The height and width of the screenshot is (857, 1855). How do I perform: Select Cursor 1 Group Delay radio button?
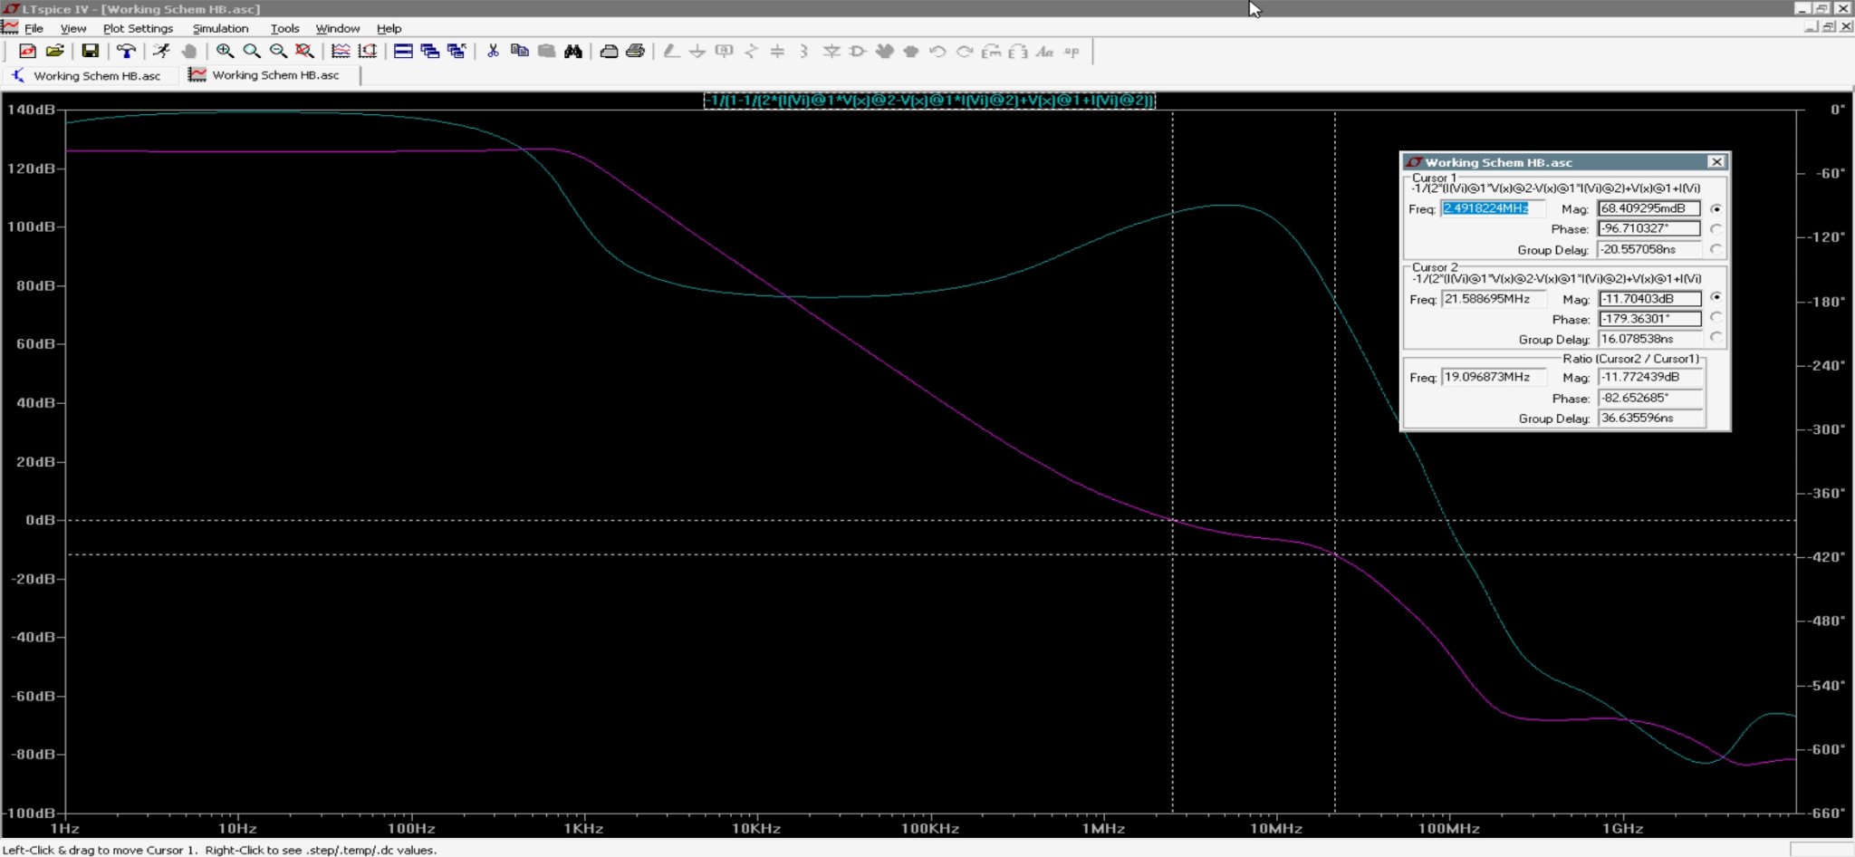click(1716, 249)
